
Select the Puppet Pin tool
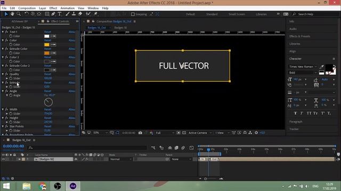point(95,14)
